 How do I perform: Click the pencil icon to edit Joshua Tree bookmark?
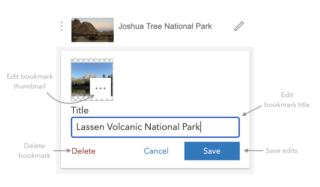[239, 26]
